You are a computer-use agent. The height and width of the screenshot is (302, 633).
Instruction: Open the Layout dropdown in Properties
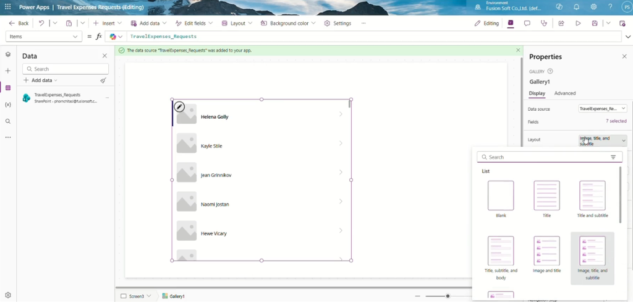(603, 140)
